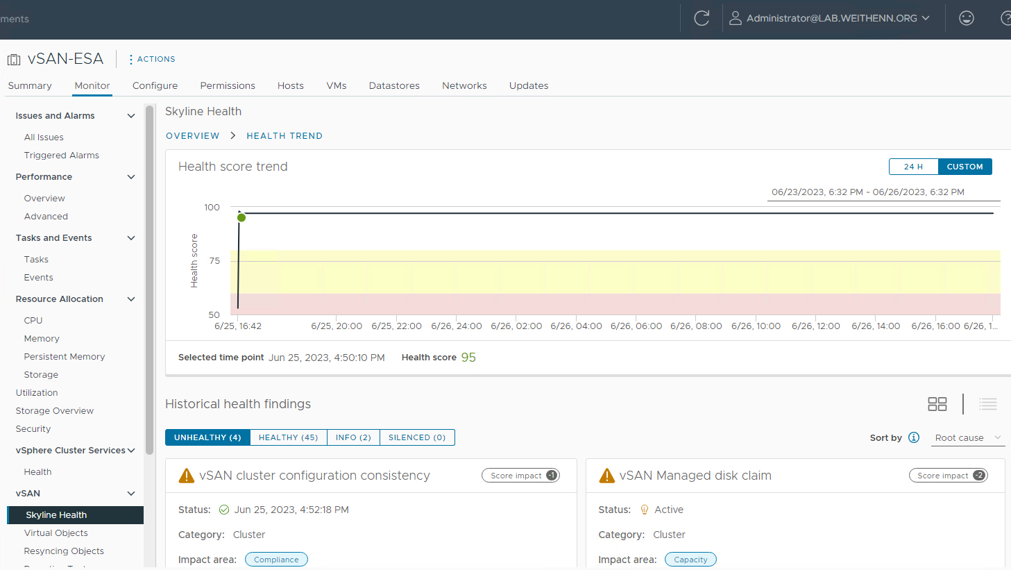Image resolution: width=1011 pixels, height=570 pixels.
Task: Open the Permissions tab
Action: 228,85
